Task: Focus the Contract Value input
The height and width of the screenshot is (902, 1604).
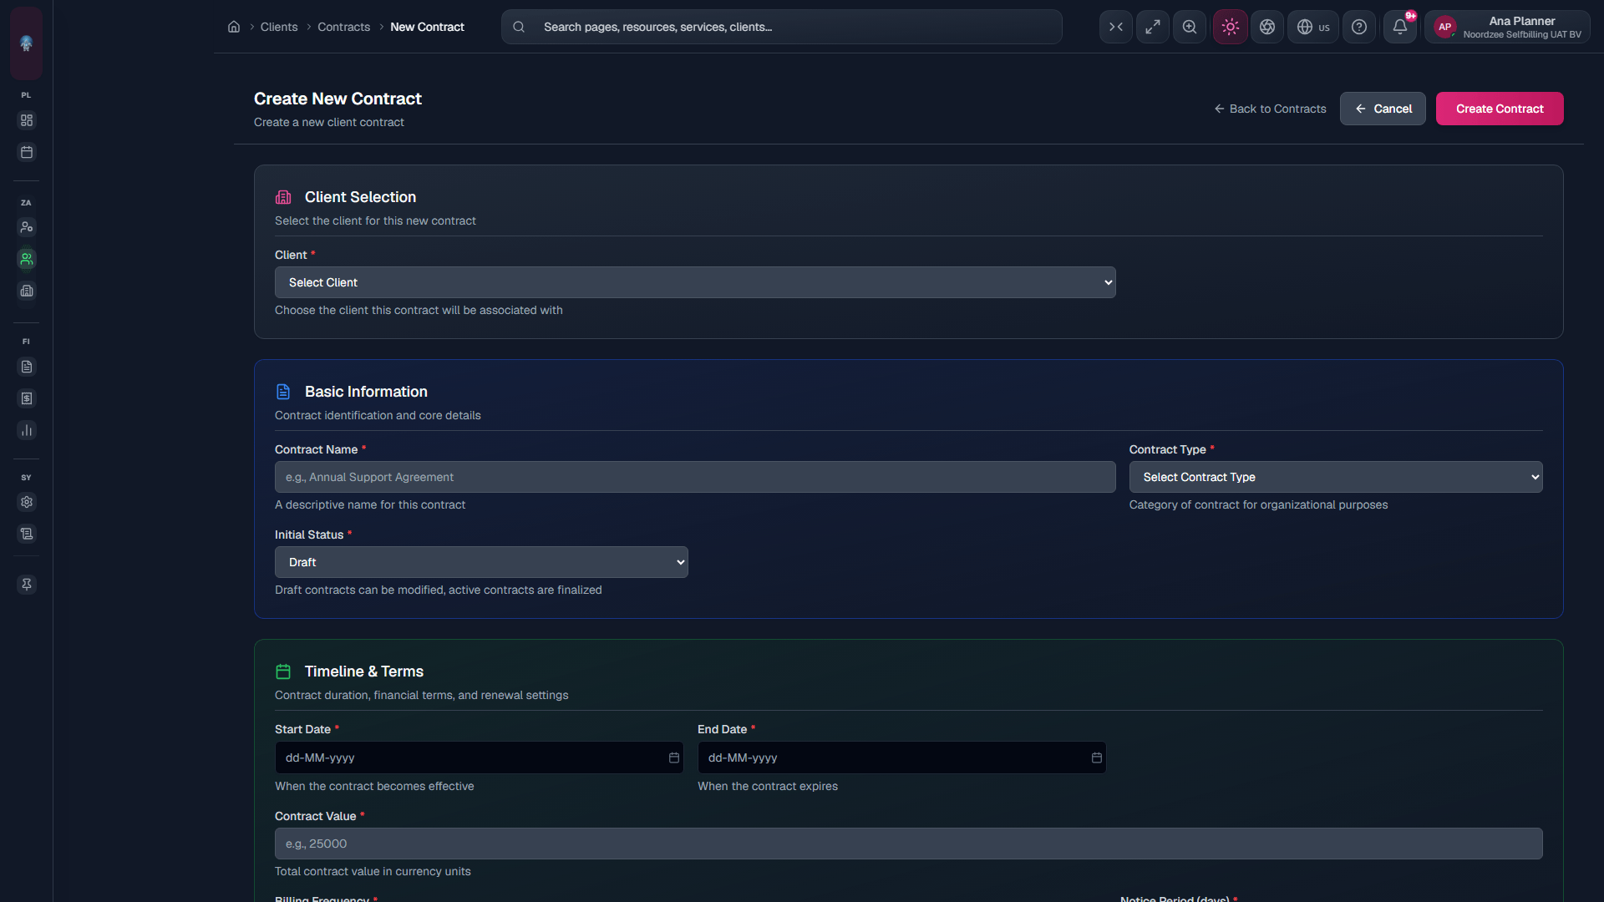Action: 909,844
